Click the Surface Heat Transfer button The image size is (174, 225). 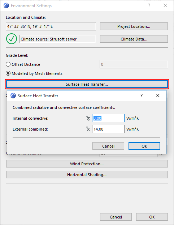click(x=87, y=84)
